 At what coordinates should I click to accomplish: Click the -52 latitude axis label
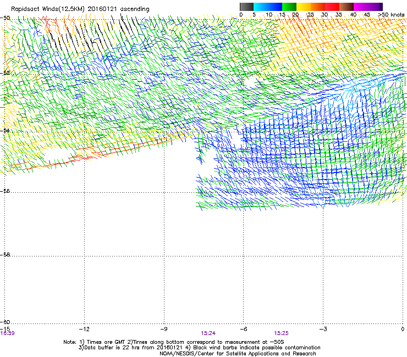(5, 73)
